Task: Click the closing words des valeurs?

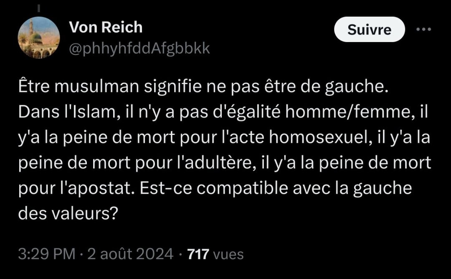Action: [x=68, y=213]
